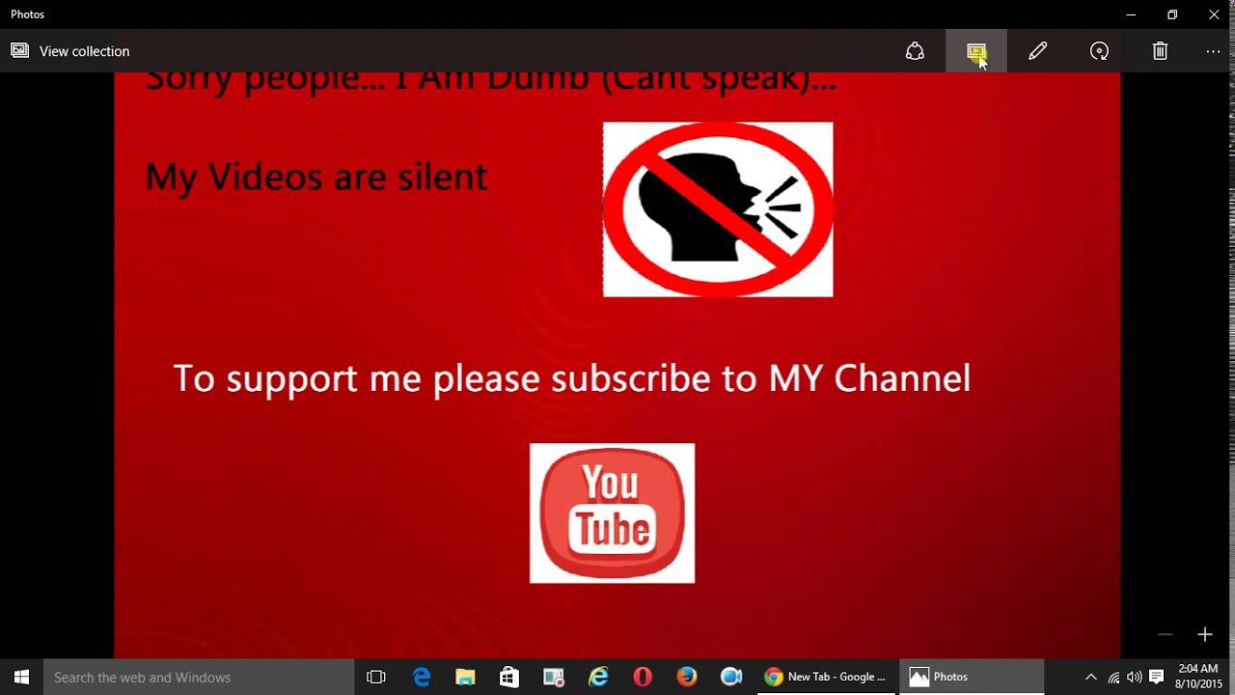
Task: Open File Explorer from the taskbar
Action: click(465, 677)
